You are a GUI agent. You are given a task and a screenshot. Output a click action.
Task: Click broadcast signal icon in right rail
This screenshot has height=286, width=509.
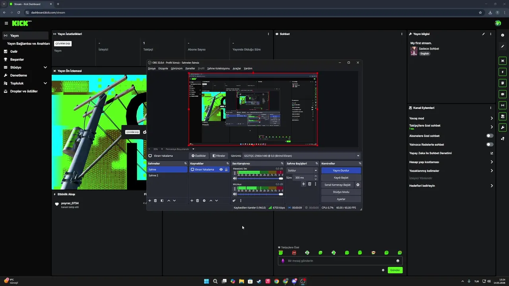tap(503, 105)
